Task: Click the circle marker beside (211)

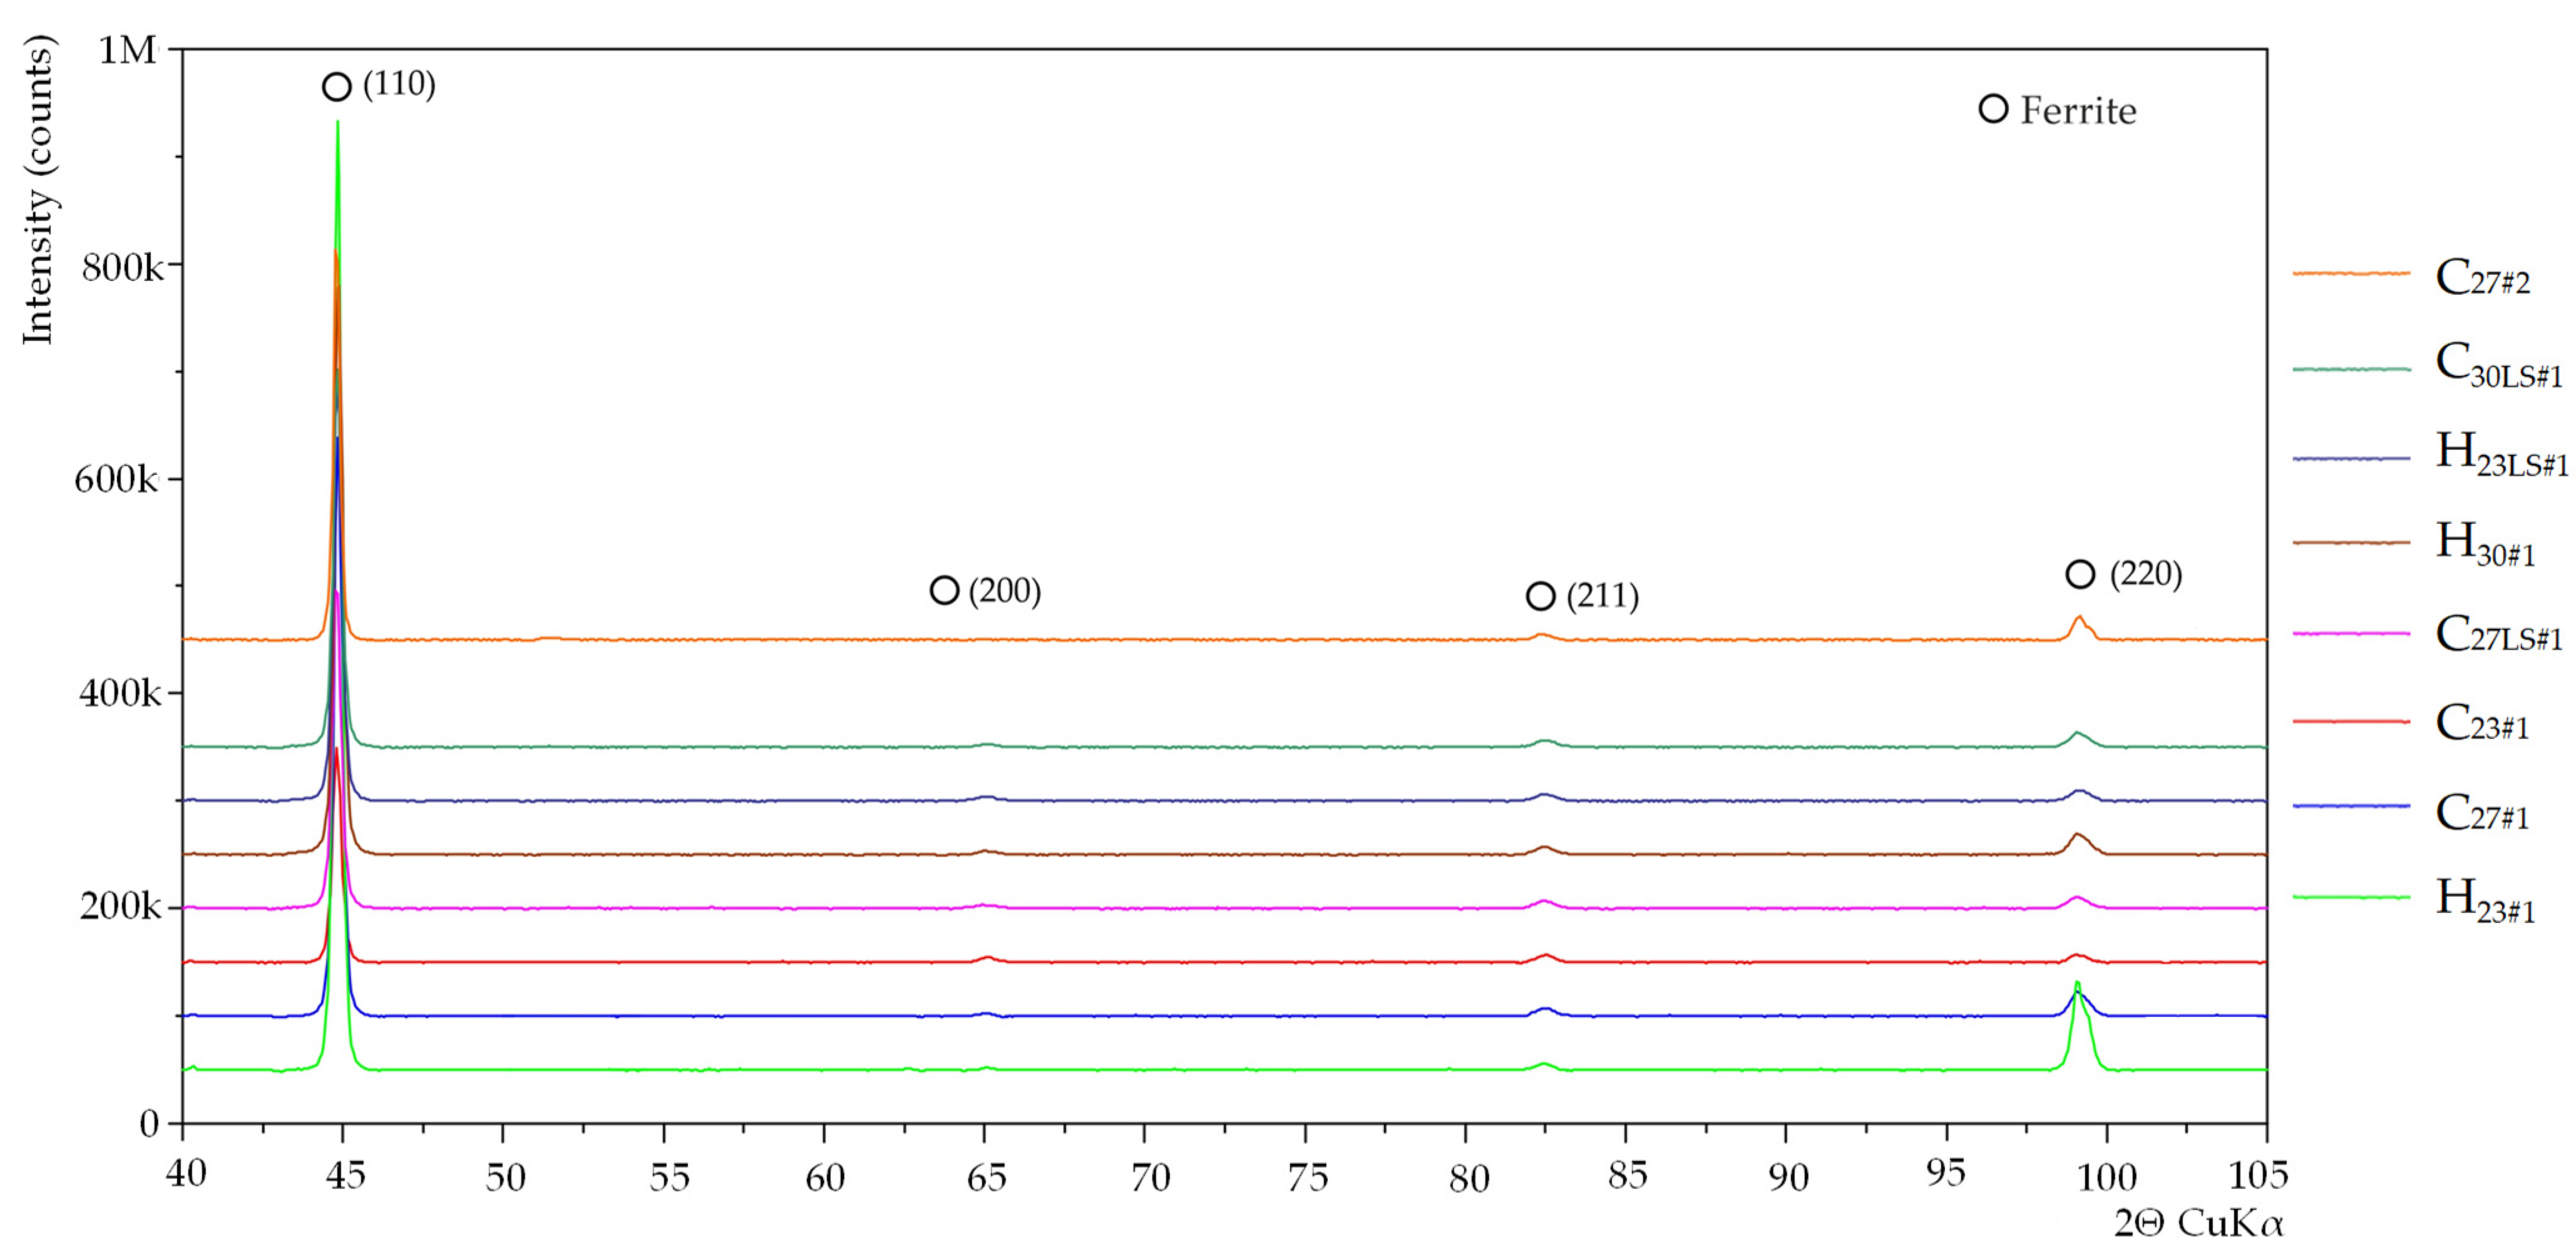Action: click(x=1541, y=596)
